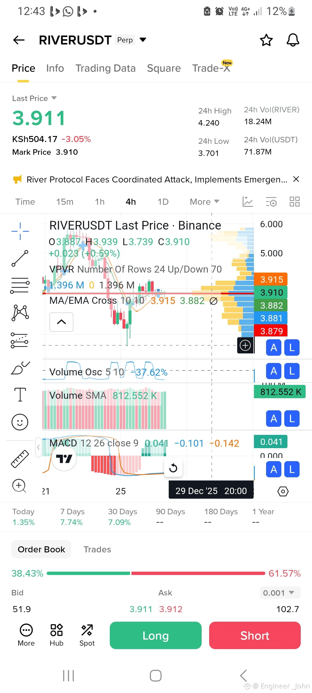312x693 pixels.
Task: Go back using the left arrow
Action: (x=19, y=40)
